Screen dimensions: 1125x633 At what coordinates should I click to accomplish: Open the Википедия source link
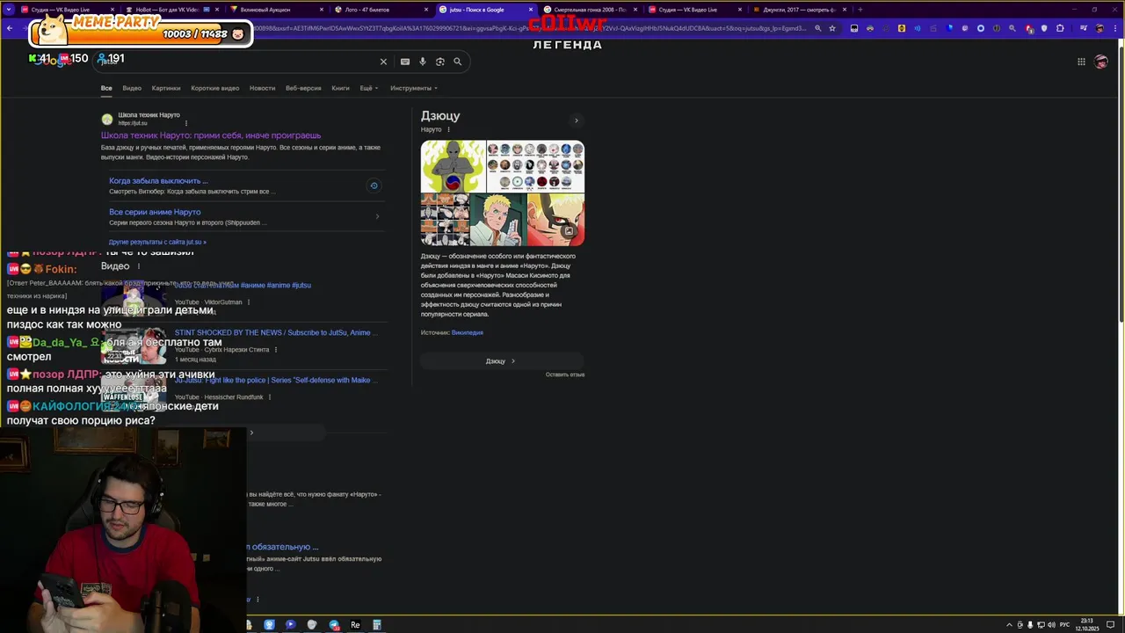(467, 332)
